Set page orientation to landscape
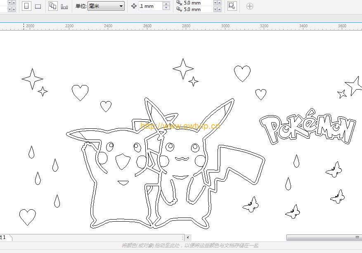362x253 pixels. point(38,6)
